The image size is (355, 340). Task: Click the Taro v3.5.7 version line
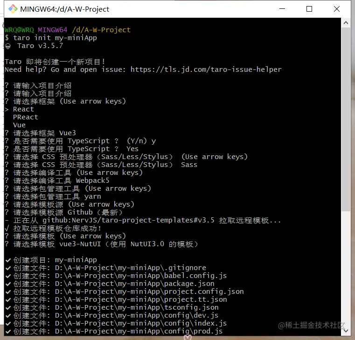40,46
